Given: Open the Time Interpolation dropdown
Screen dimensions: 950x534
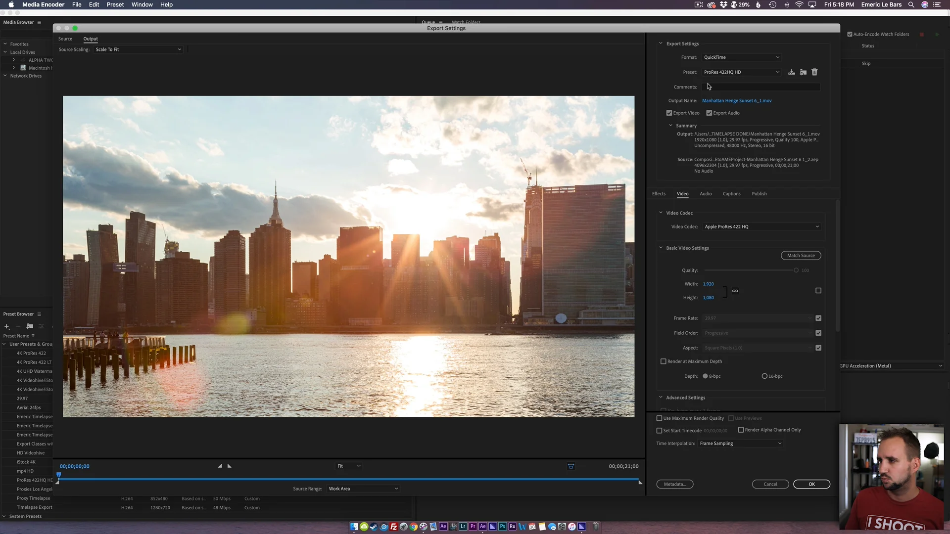Looking at the screenshot, I should pyautogui.click(x=740, y=444).
